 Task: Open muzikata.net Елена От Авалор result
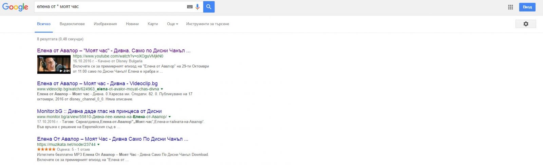pyautogui.click(x=113, y=139)
